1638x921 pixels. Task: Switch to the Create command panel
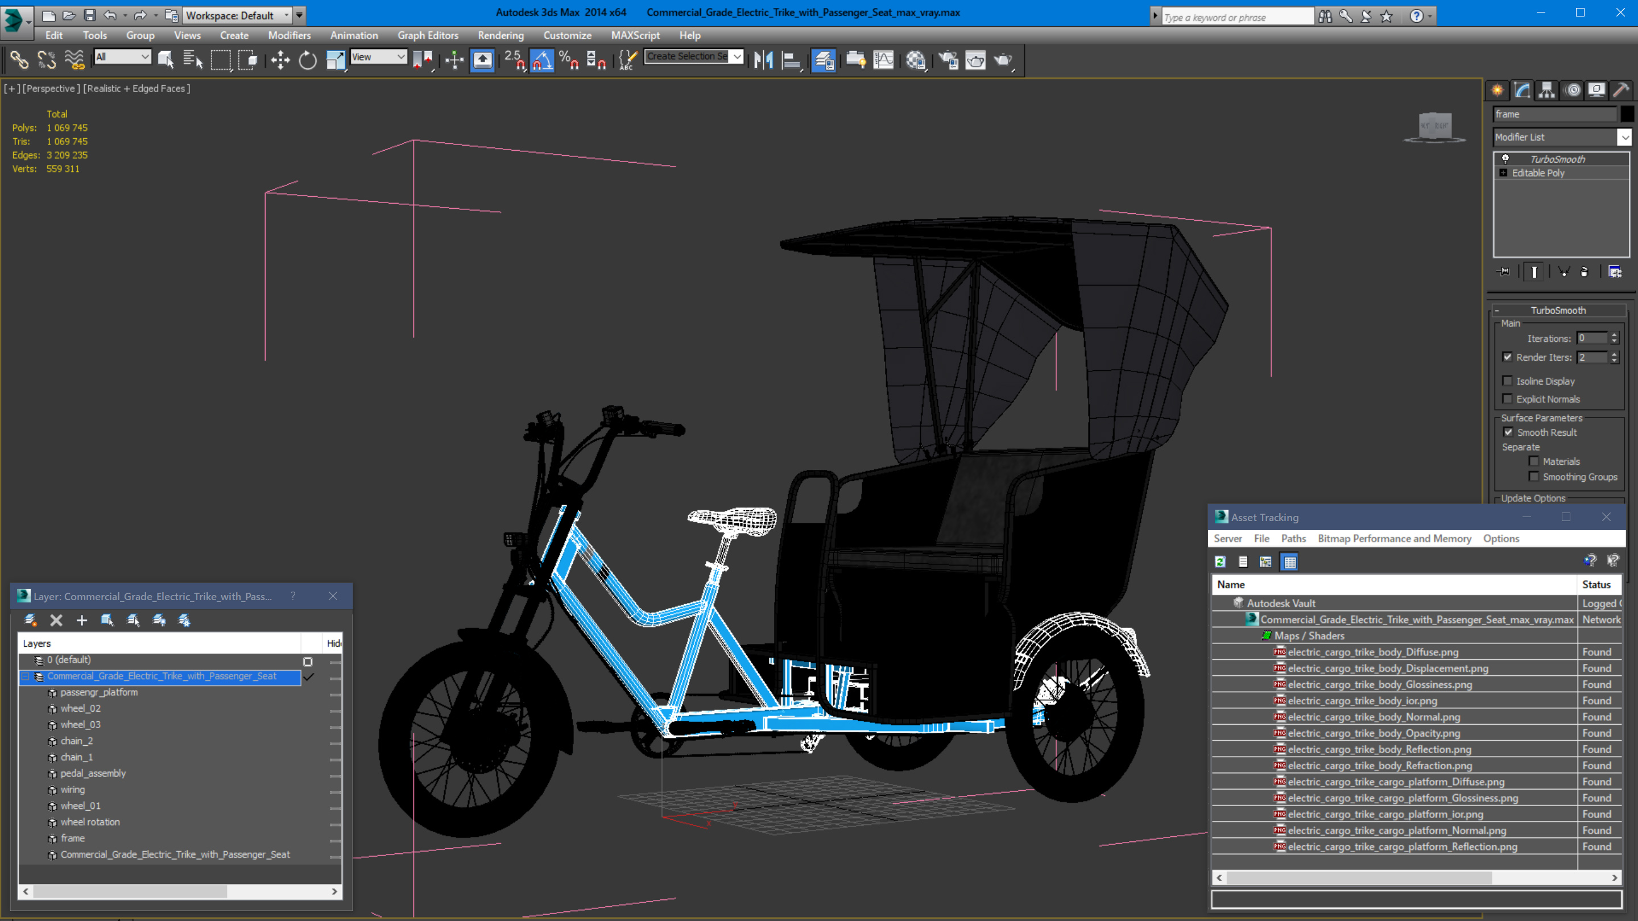(1498, 90)
